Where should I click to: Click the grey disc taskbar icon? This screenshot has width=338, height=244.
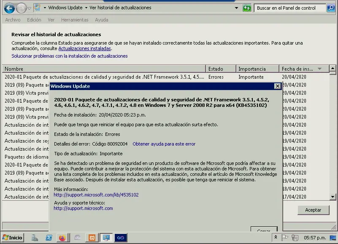point(78,238)
